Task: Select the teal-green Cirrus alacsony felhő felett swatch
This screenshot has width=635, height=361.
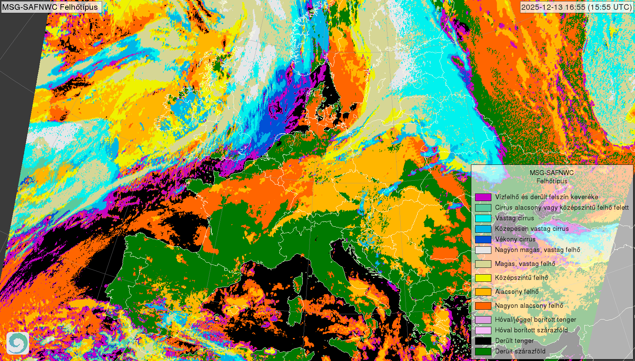Action: pos(483,207)
